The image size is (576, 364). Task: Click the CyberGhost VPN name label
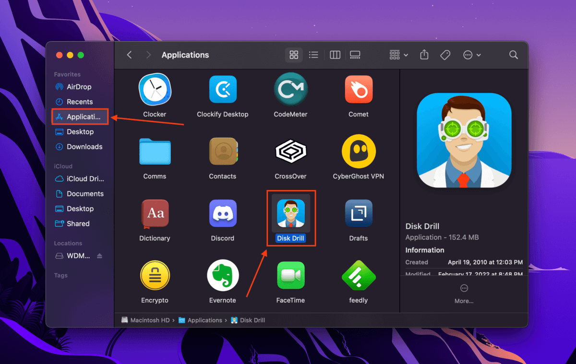359,176
